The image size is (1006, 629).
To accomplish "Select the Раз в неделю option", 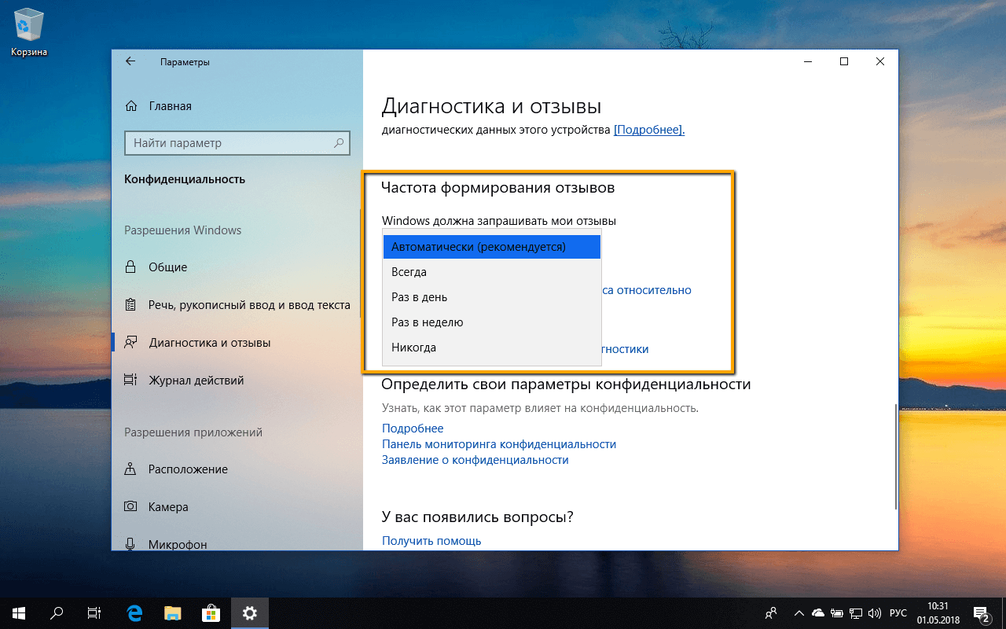I will tap(491, 322).
